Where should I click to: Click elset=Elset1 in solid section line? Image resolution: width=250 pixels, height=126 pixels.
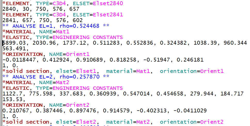[x=76, y=71]
